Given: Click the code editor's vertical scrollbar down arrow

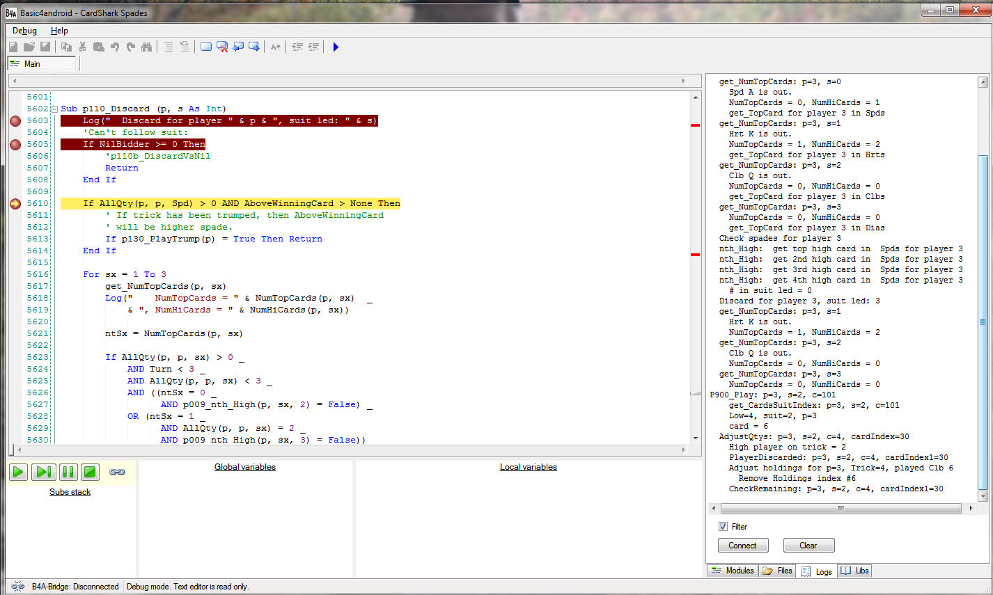Looking at the screenshot, I should pyautogui.click(x=696, y=438).
